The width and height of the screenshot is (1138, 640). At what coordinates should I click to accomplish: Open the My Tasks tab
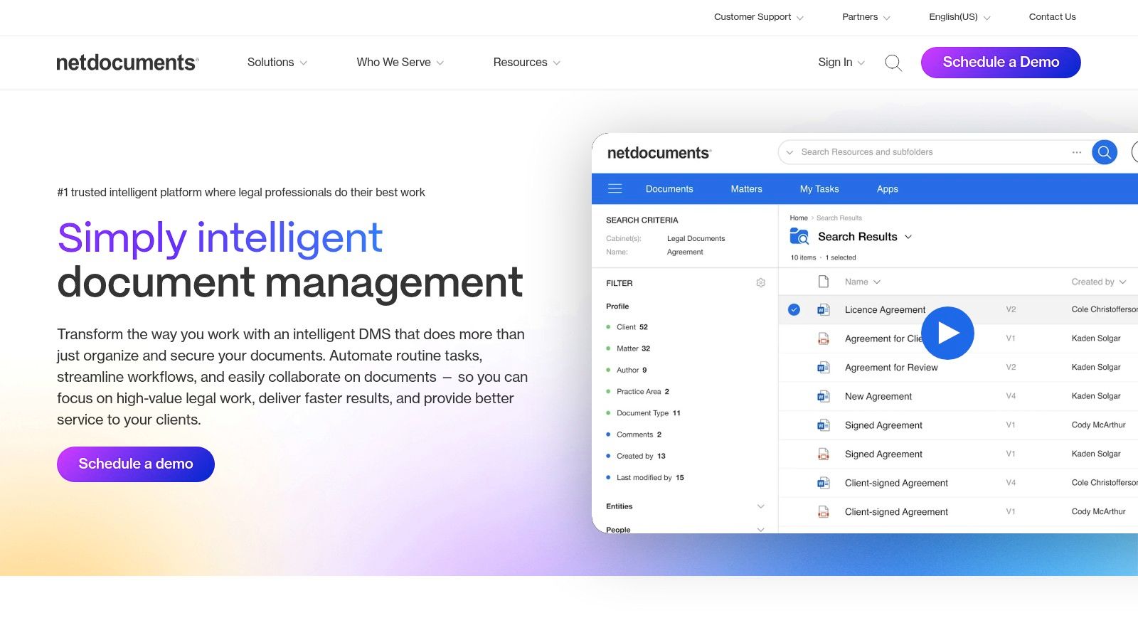pos(819,189)
